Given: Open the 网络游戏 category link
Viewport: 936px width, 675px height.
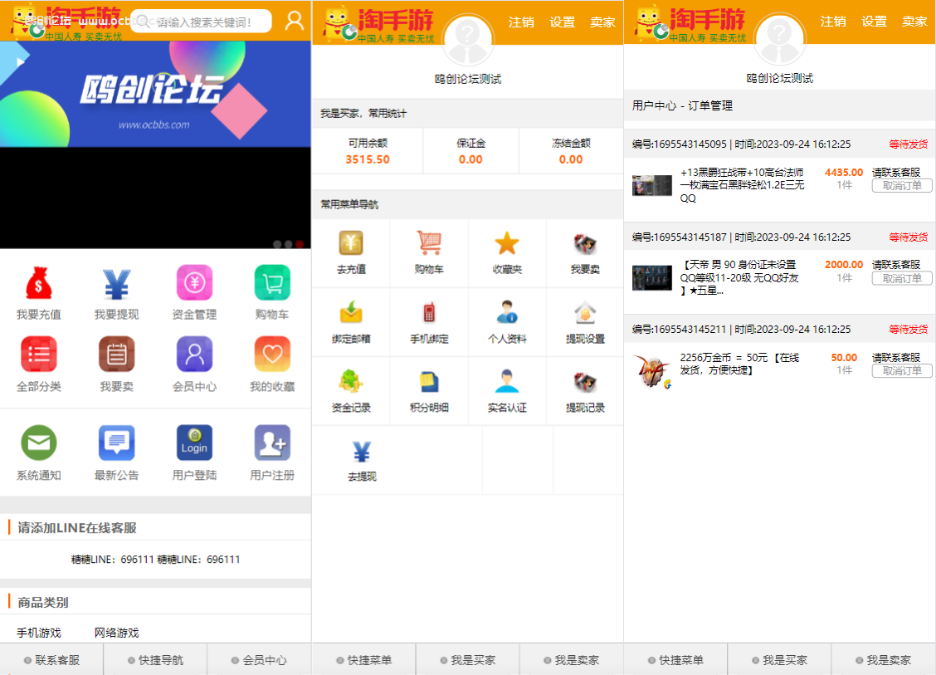Looking at the screenshot, I should 116,633.
